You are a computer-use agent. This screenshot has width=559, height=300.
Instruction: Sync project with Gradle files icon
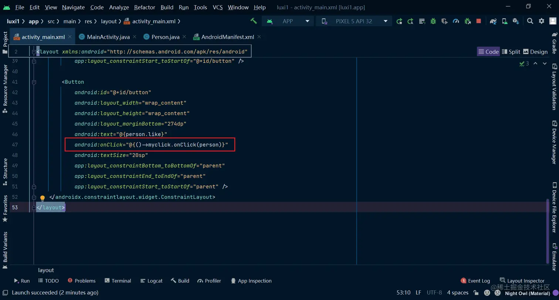click(x=493, y=21)
